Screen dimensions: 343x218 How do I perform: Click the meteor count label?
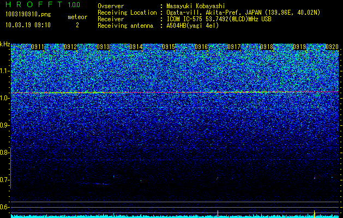pyautogui.click(x=77, y=17)
